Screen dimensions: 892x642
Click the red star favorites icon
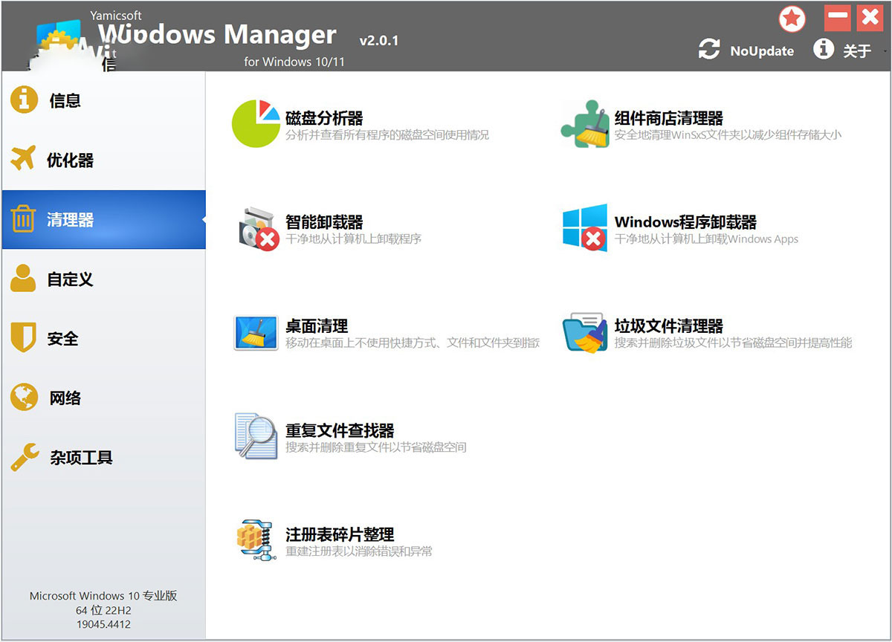tap(792, 19)
